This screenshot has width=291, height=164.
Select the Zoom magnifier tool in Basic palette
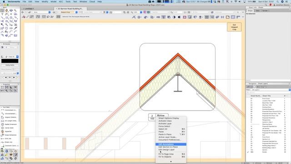pos(15,10)
